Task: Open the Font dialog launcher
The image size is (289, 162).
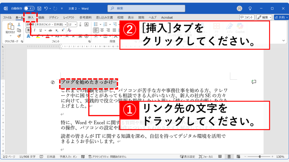Action: (x=89, y=42)
